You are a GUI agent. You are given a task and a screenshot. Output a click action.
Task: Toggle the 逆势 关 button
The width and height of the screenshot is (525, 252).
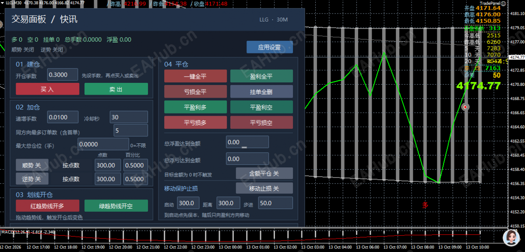pos(32,179)
